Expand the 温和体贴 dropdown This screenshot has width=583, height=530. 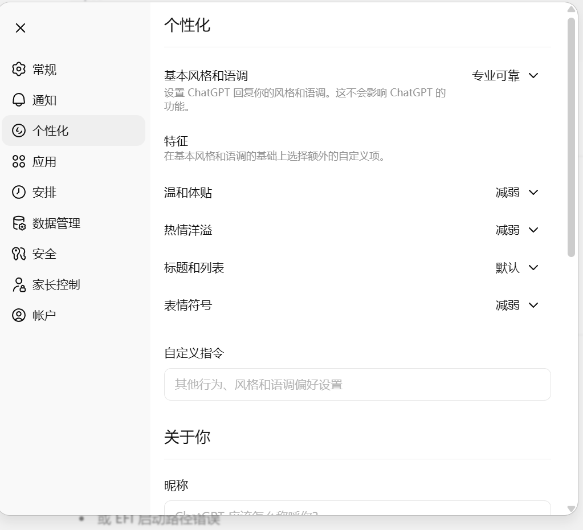click(x=517, y=192)
